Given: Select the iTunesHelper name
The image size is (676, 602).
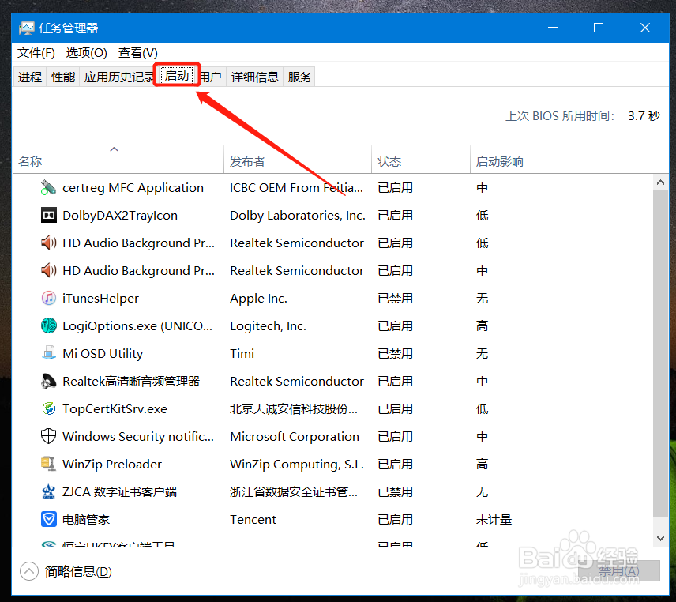Looking at the screenshot, I should (100, 299).
